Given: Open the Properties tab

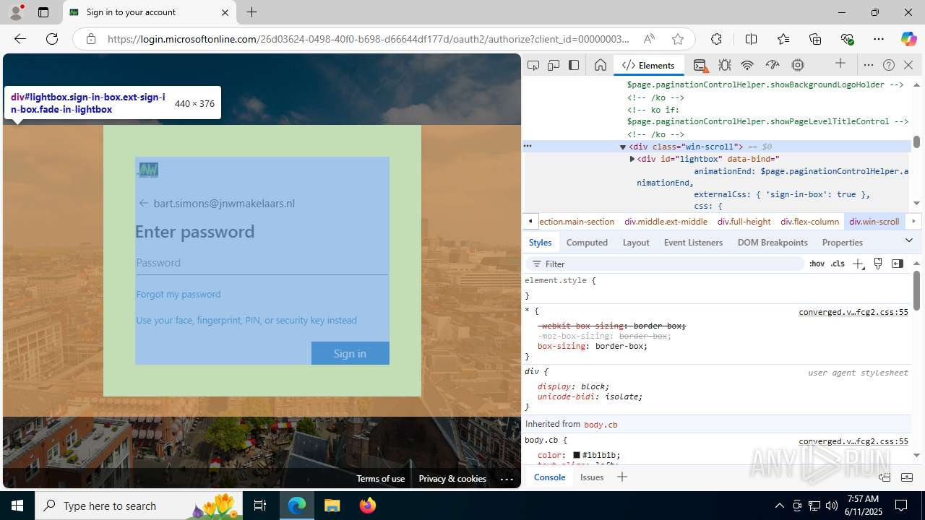Looking at the screenshot, I should [x=842, y=243].
